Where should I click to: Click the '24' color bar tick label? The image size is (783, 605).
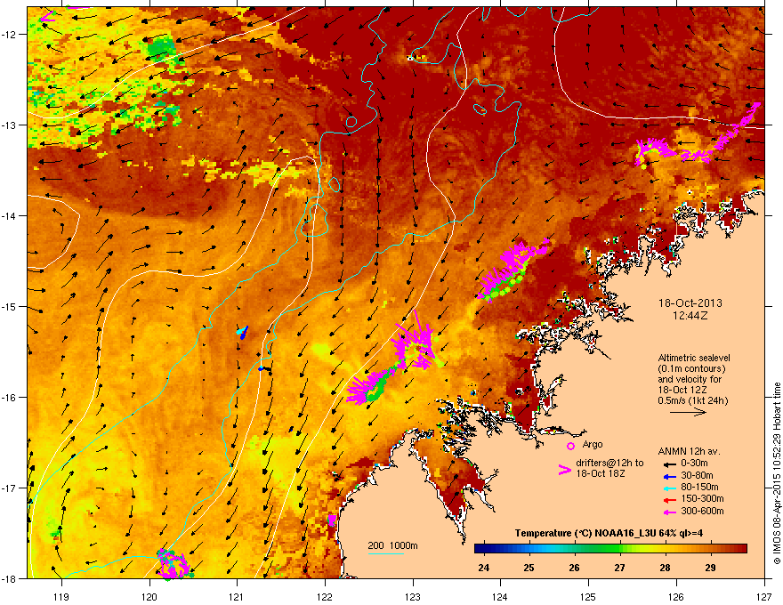click(483, 568)
